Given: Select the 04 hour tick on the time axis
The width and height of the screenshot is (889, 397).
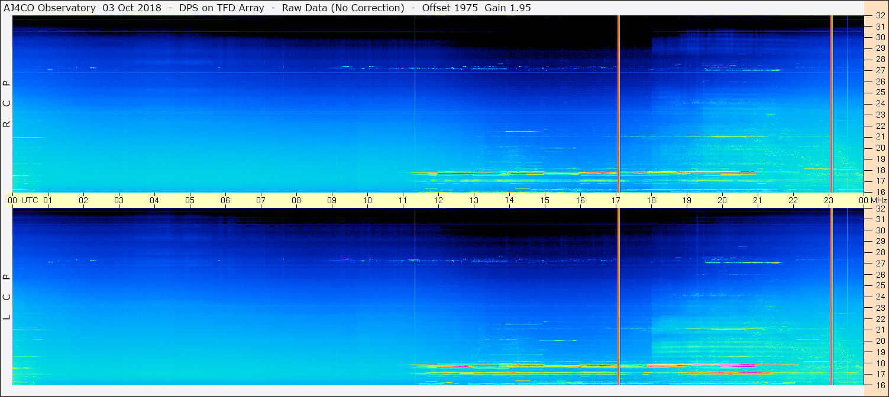Looking at the screenshot, I should tap(154, 200).
